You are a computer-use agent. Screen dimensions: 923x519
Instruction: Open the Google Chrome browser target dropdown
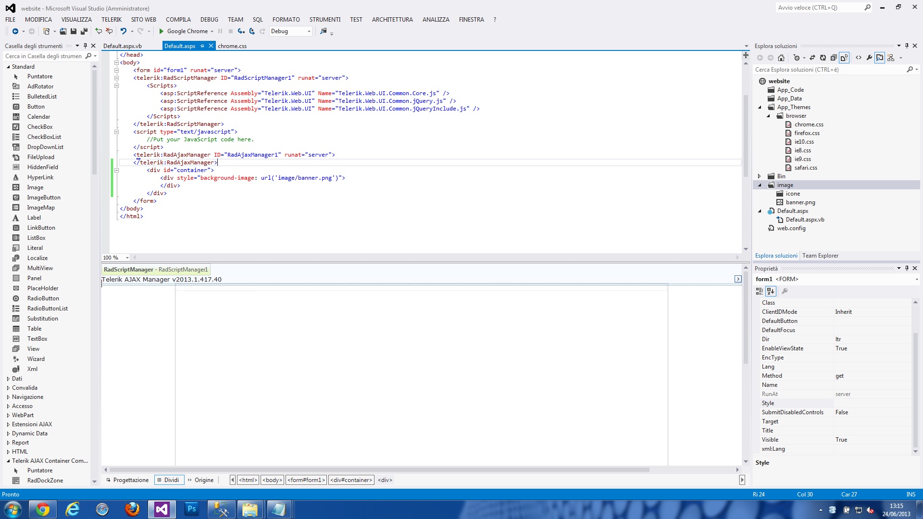[212, 31]
